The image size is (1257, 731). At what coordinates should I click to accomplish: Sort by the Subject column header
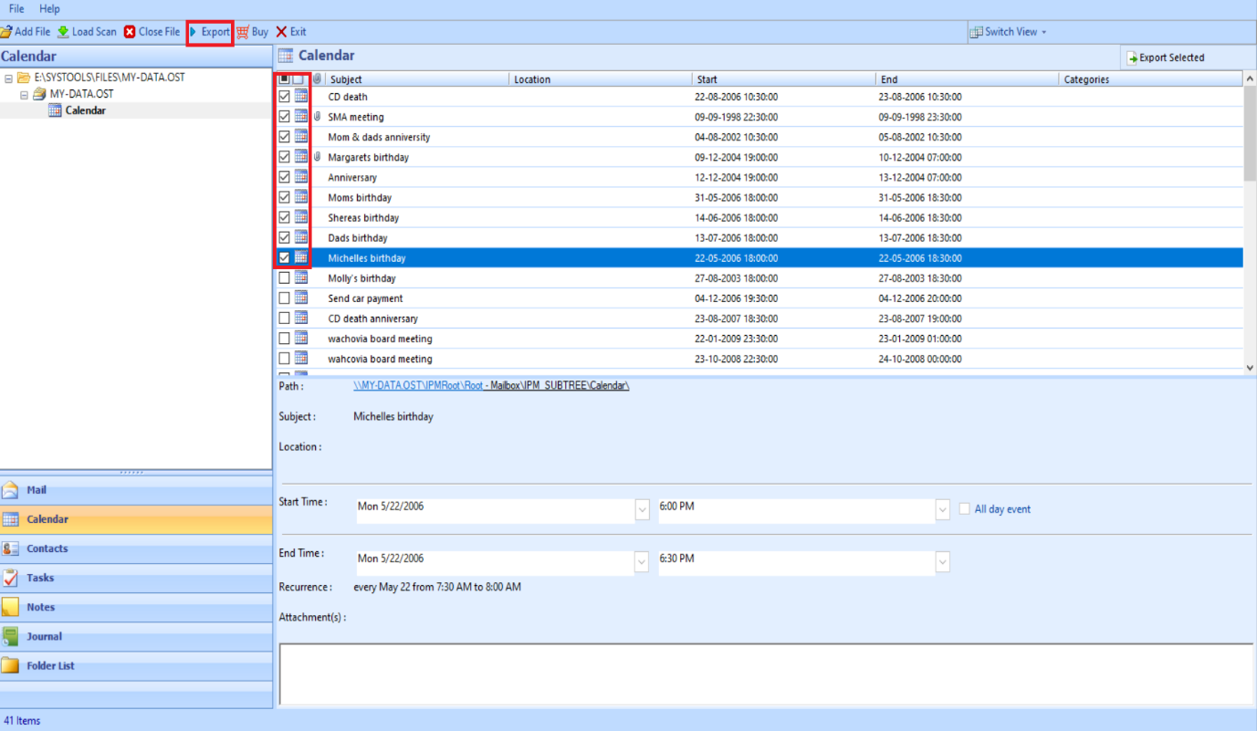pyautogui.click(x=417, y=79)
